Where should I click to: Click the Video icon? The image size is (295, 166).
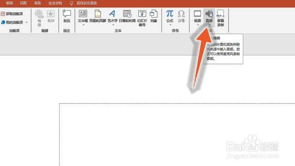coord(197,14)
